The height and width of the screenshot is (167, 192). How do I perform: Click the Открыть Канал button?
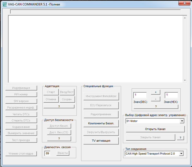(155, 129)
